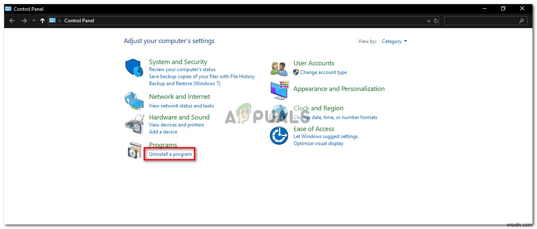537x229 pixels.
Task: Click the Control Panel title bar icon
Action: [x=8, y=9]
